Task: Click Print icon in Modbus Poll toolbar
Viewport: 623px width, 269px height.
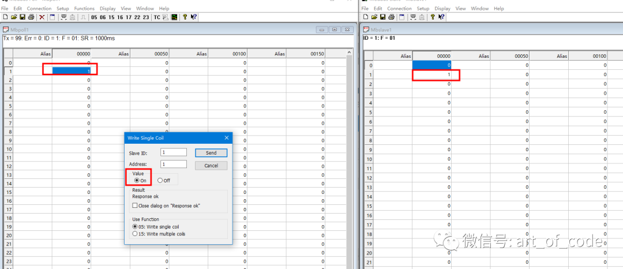Action: 31,17
